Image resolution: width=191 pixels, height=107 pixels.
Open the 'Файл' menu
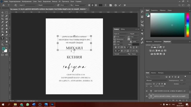[x=6, y=1]
